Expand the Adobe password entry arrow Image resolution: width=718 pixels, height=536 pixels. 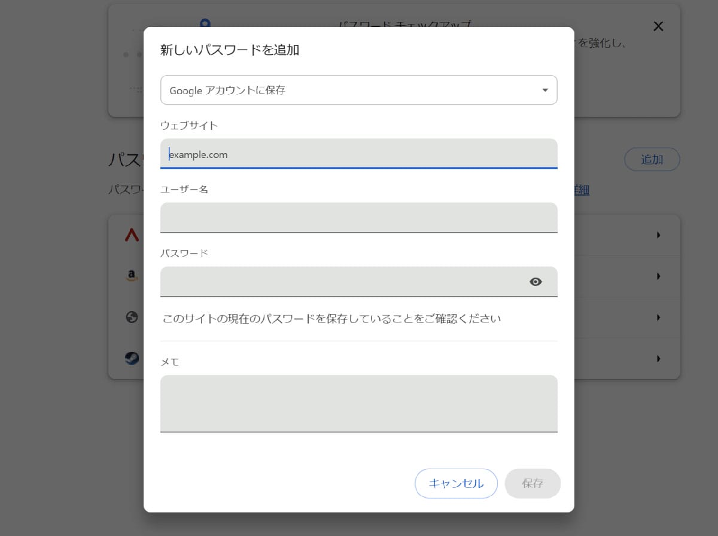click(x=659, y=235)
